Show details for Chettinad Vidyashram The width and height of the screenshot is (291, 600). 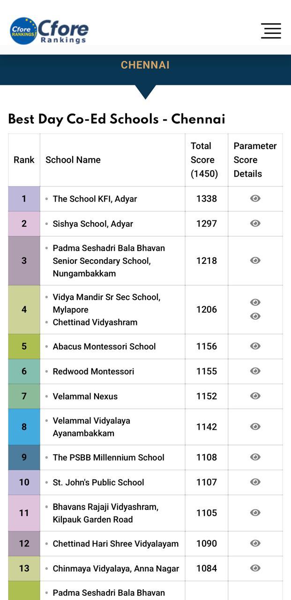coord(255,316)
